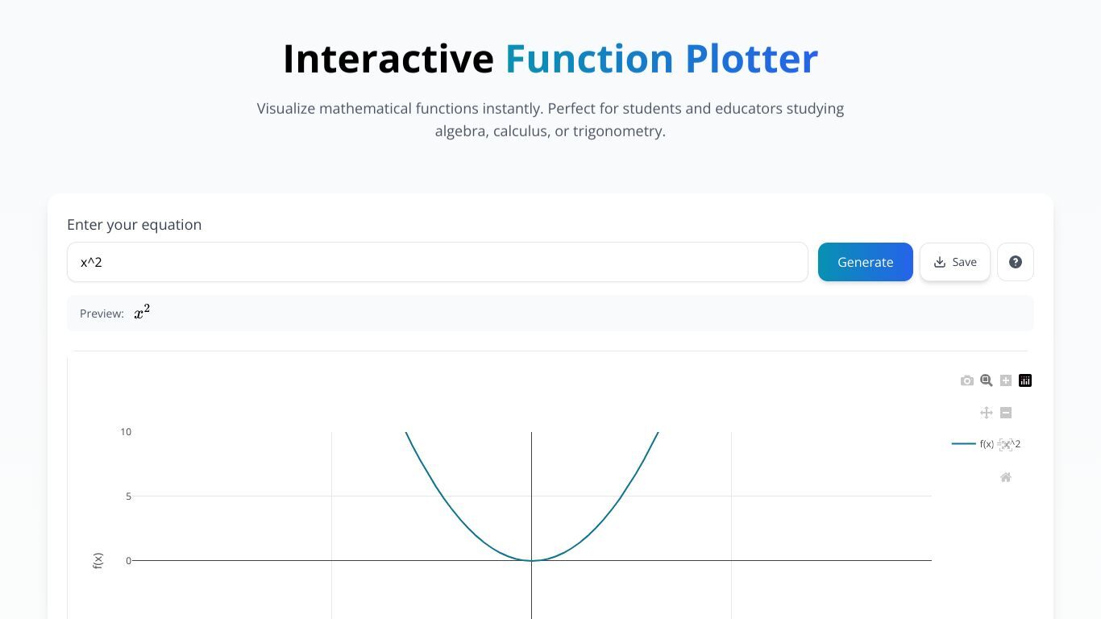The image size is (1101, 619).
Task: Click the Zoom out minus icon
Action: point(1006,413)
